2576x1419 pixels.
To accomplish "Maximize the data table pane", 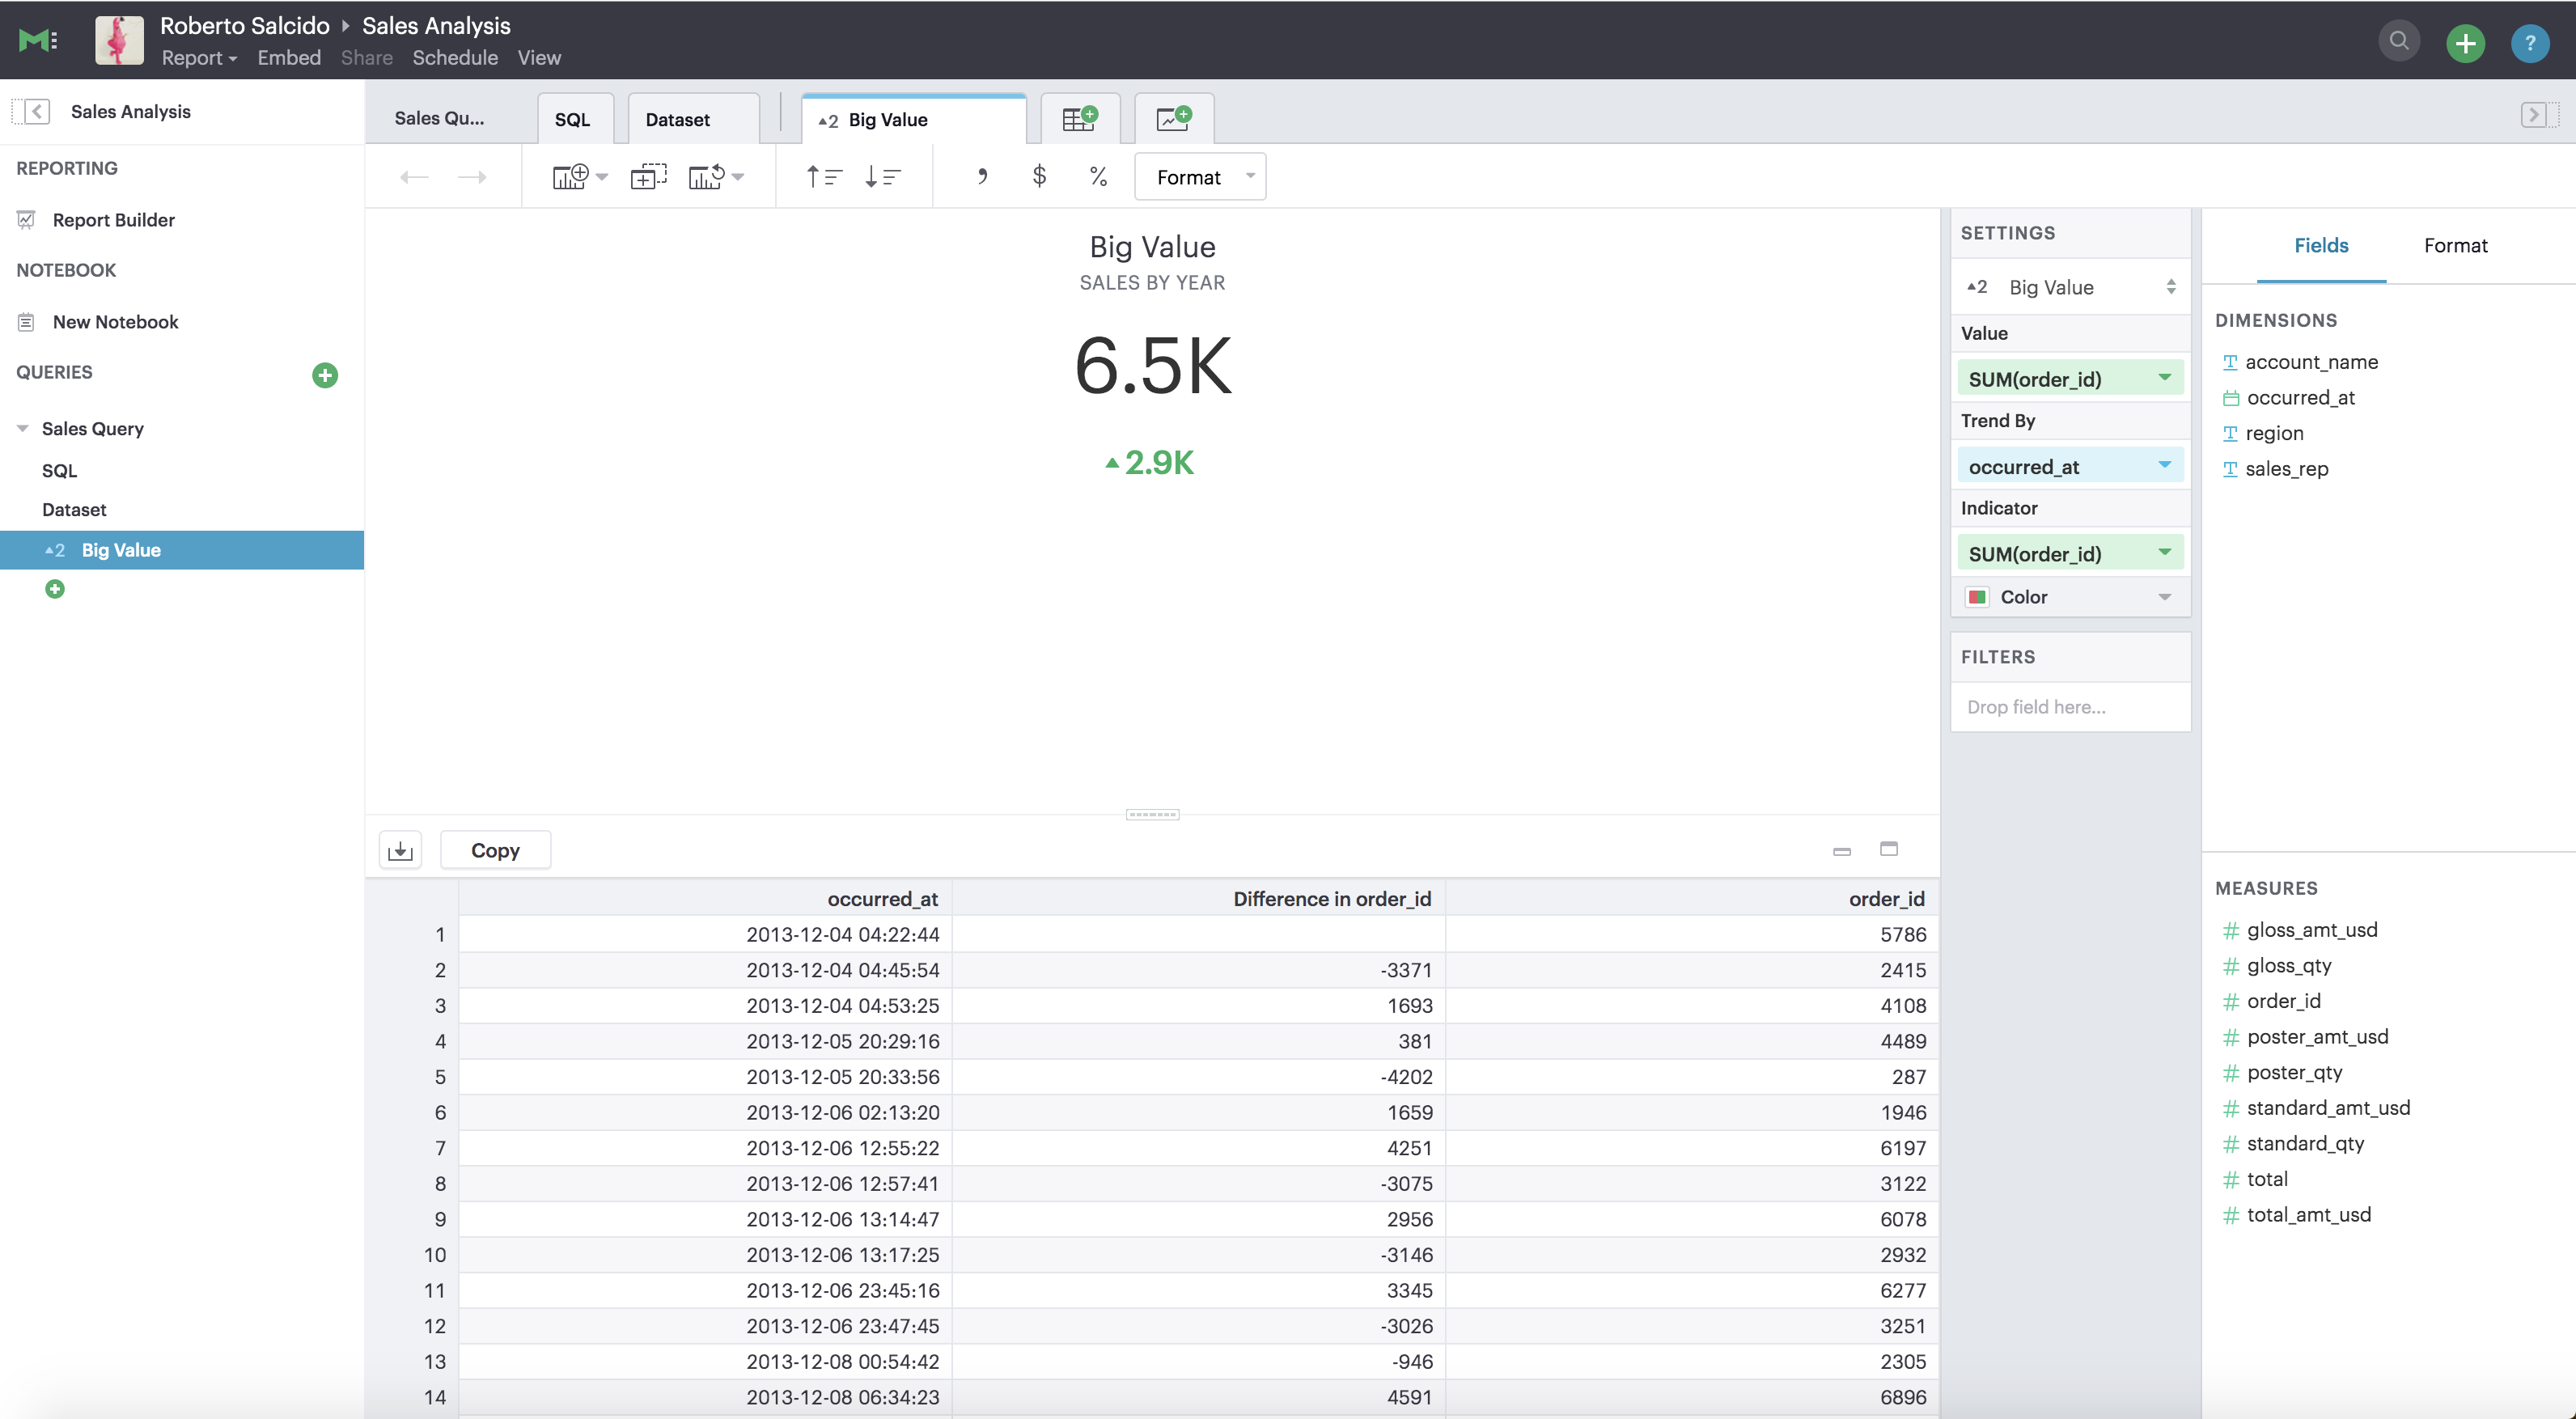I will click(1888, 849).
